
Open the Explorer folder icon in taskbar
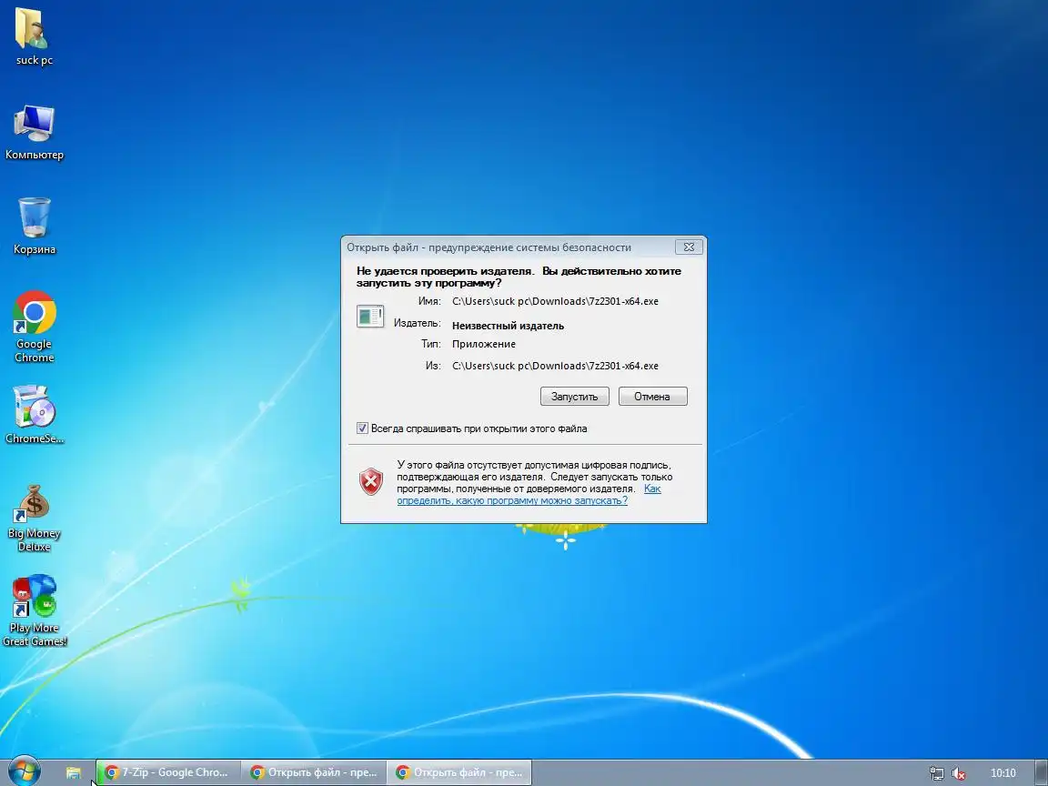(x=74, y=772)
